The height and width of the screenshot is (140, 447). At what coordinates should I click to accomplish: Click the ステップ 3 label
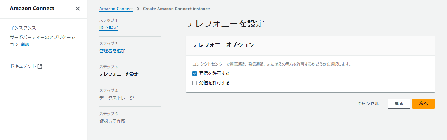(x=108, y=67)
